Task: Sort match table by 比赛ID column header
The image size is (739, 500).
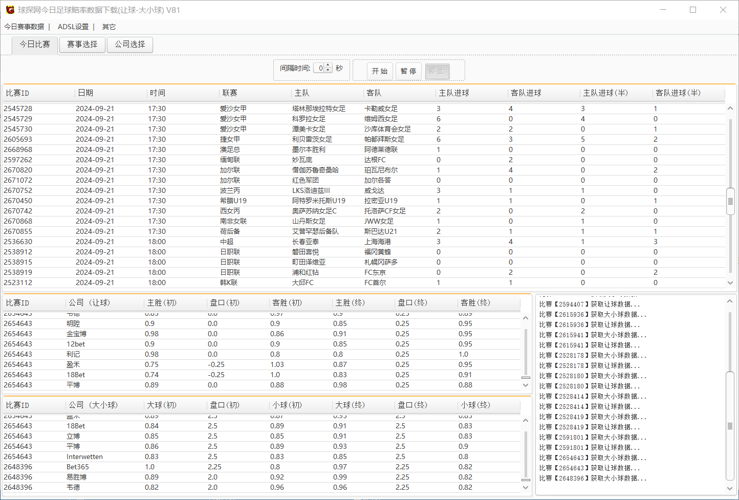Action: pyautogui.click(x=38, y=93)
